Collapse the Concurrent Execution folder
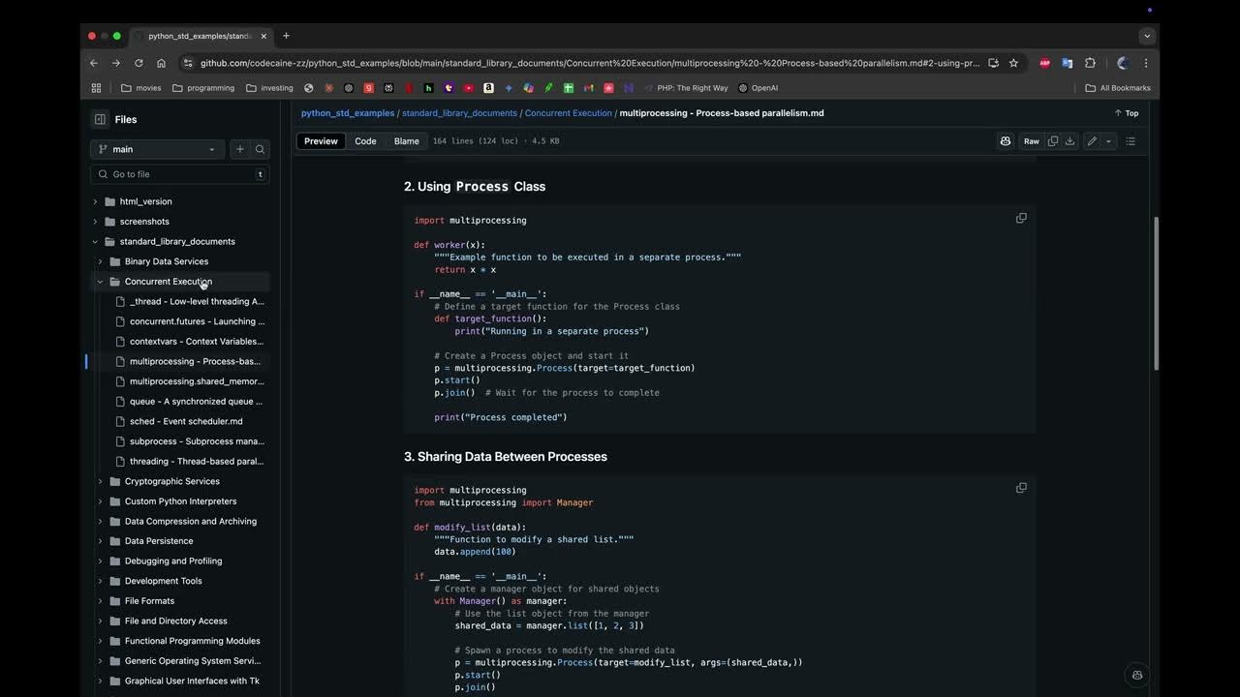 click(100, 282)
